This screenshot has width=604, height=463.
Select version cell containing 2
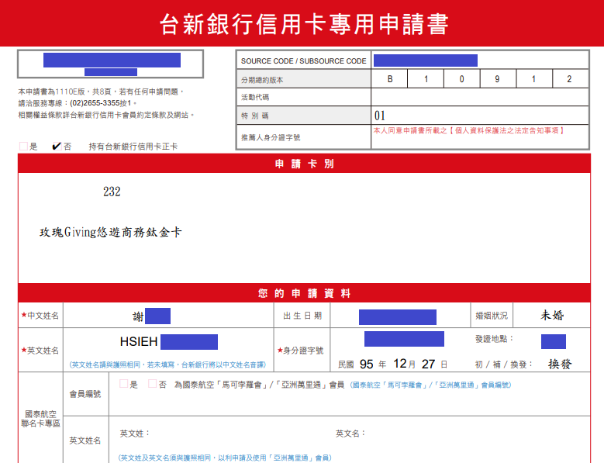pos(570,79)
